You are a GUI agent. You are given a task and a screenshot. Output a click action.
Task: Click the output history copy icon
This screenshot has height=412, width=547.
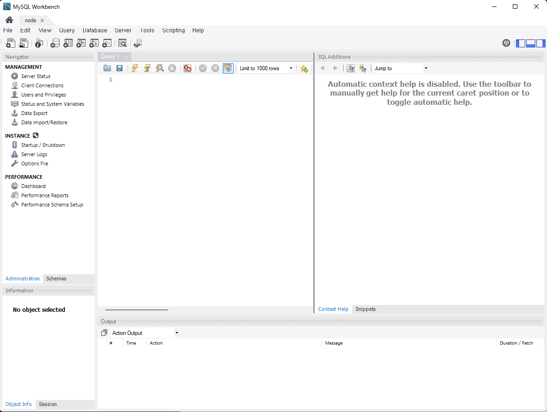(104, 333)
